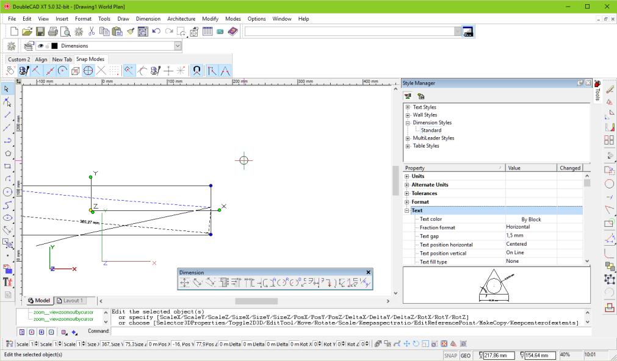
Task: Toggle the Middle Point snap mode
Action: (x=49, y=71)
